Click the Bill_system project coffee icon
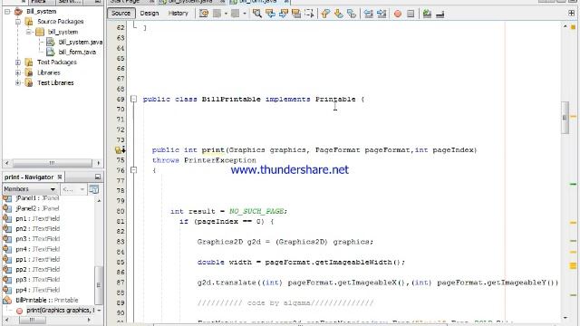 pyautogui.click(x=18, y=12)
